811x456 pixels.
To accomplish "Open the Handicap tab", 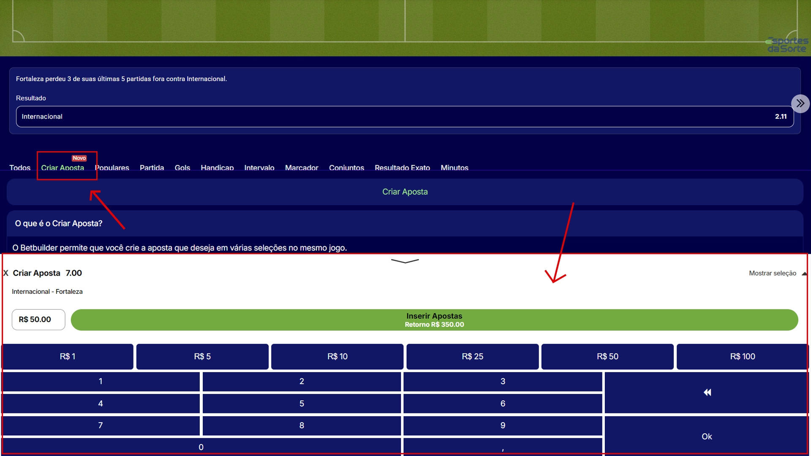I will [x=217, y=168].
